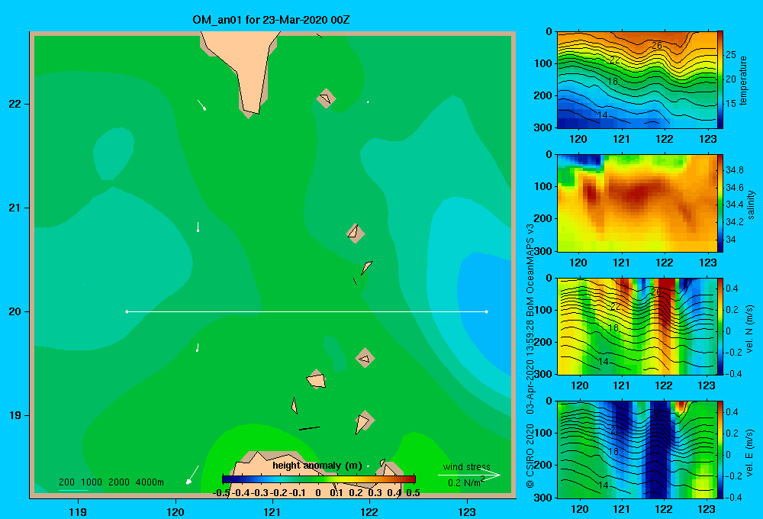Click the height anomaly color bar
The height and width of the screenshot is (519, 763).
pyautogui.click(x=319, y=479)
